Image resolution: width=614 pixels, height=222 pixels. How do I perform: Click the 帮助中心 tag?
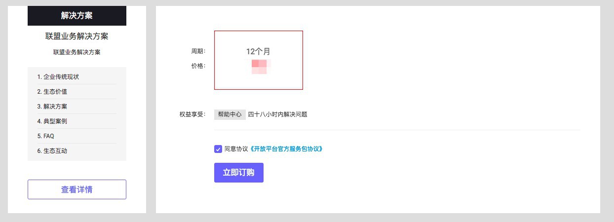tap(230, 114)
